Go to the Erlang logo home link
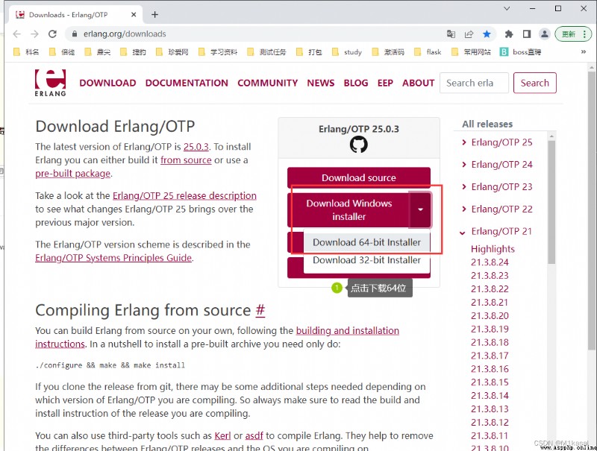The width and height of the screenshot is (597, 451). [50, 83]
